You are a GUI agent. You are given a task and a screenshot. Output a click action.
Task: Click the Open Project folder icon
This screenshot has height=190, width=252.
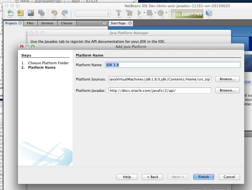click(x=31, y=13)
